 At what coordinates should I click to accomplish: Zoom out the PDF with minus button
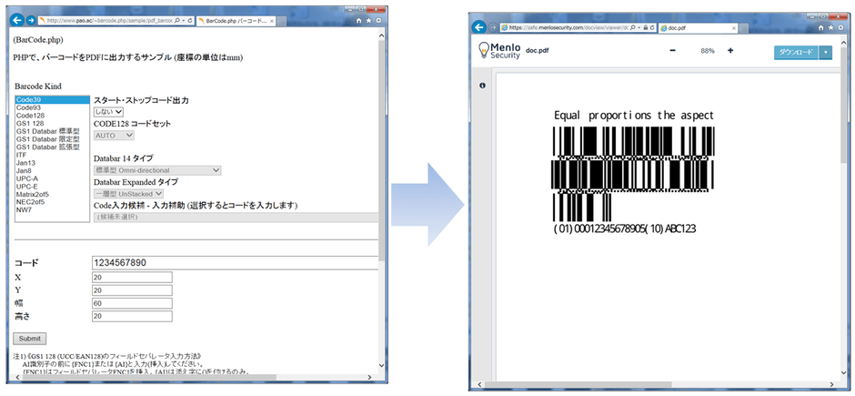672,51
